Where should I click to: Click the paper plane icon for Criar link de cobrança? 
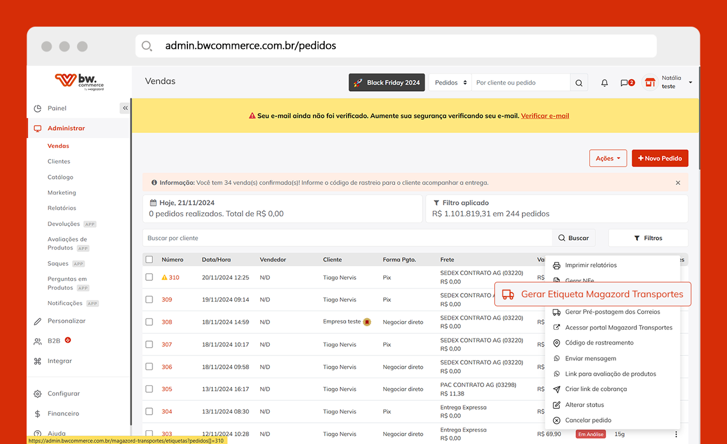click(x=557, y=389)
